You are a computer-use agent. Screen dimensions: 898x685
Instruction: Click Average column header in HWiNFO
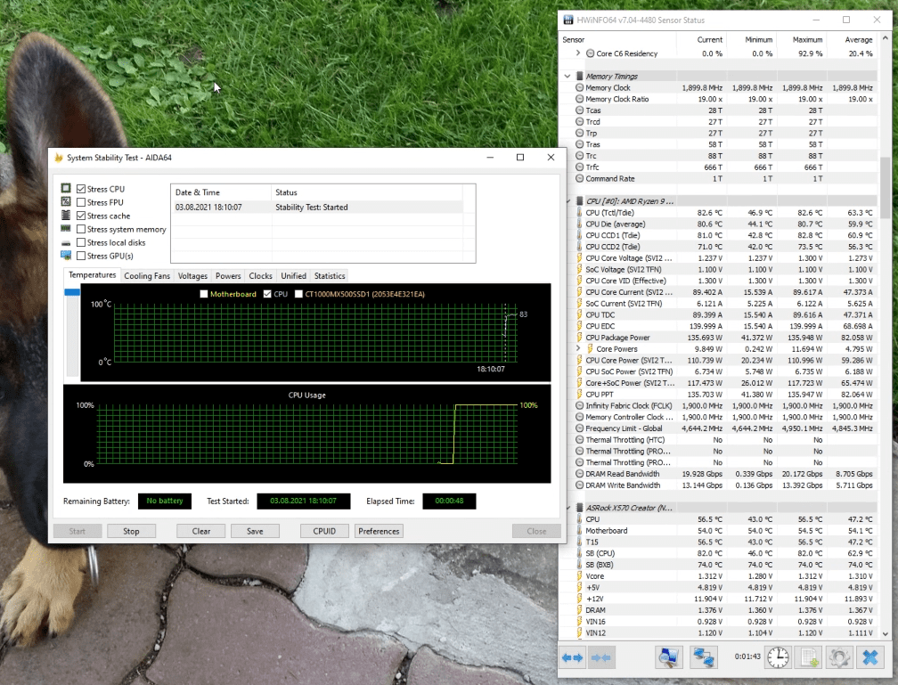point(853,39)
